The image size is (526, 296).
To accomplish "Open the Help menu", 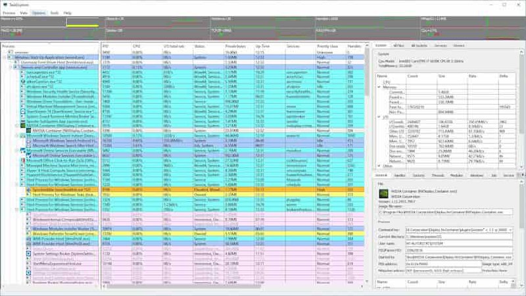I will [68, 13].
